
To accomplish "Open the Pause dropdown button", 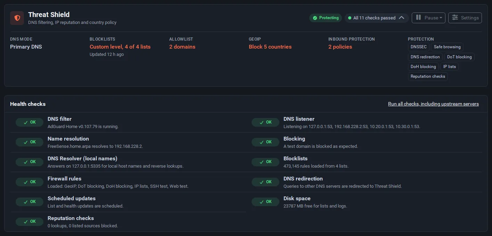I will point(428,18).
